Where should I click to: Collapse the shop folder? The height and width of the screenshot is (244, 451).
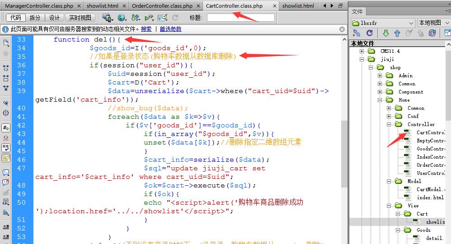(x=371, y=67)
